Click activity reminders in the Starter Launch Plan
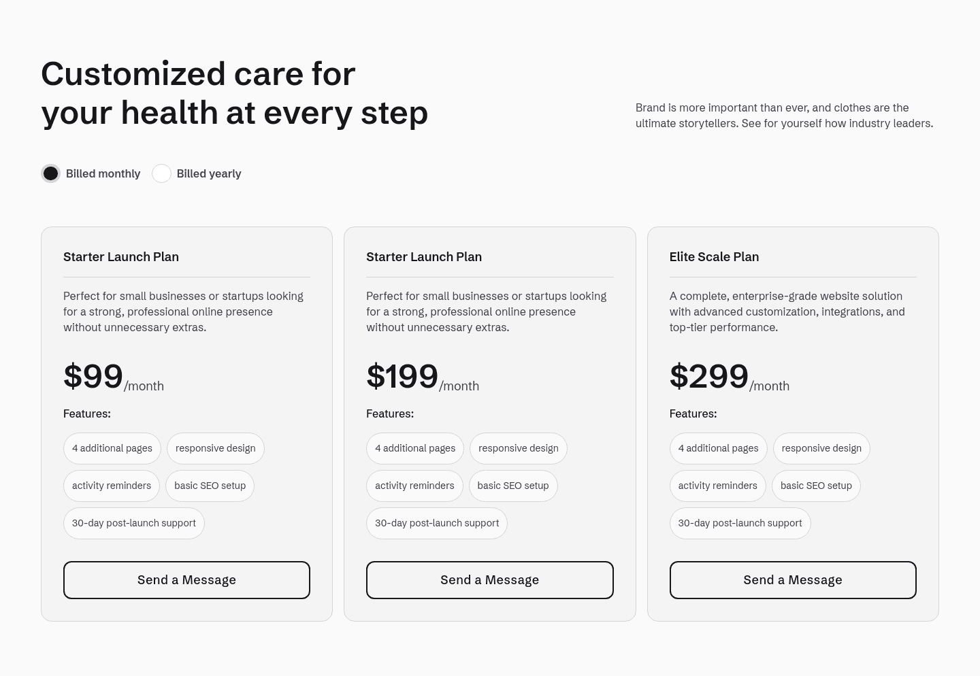Screen dimensions: 980x676 112,486
